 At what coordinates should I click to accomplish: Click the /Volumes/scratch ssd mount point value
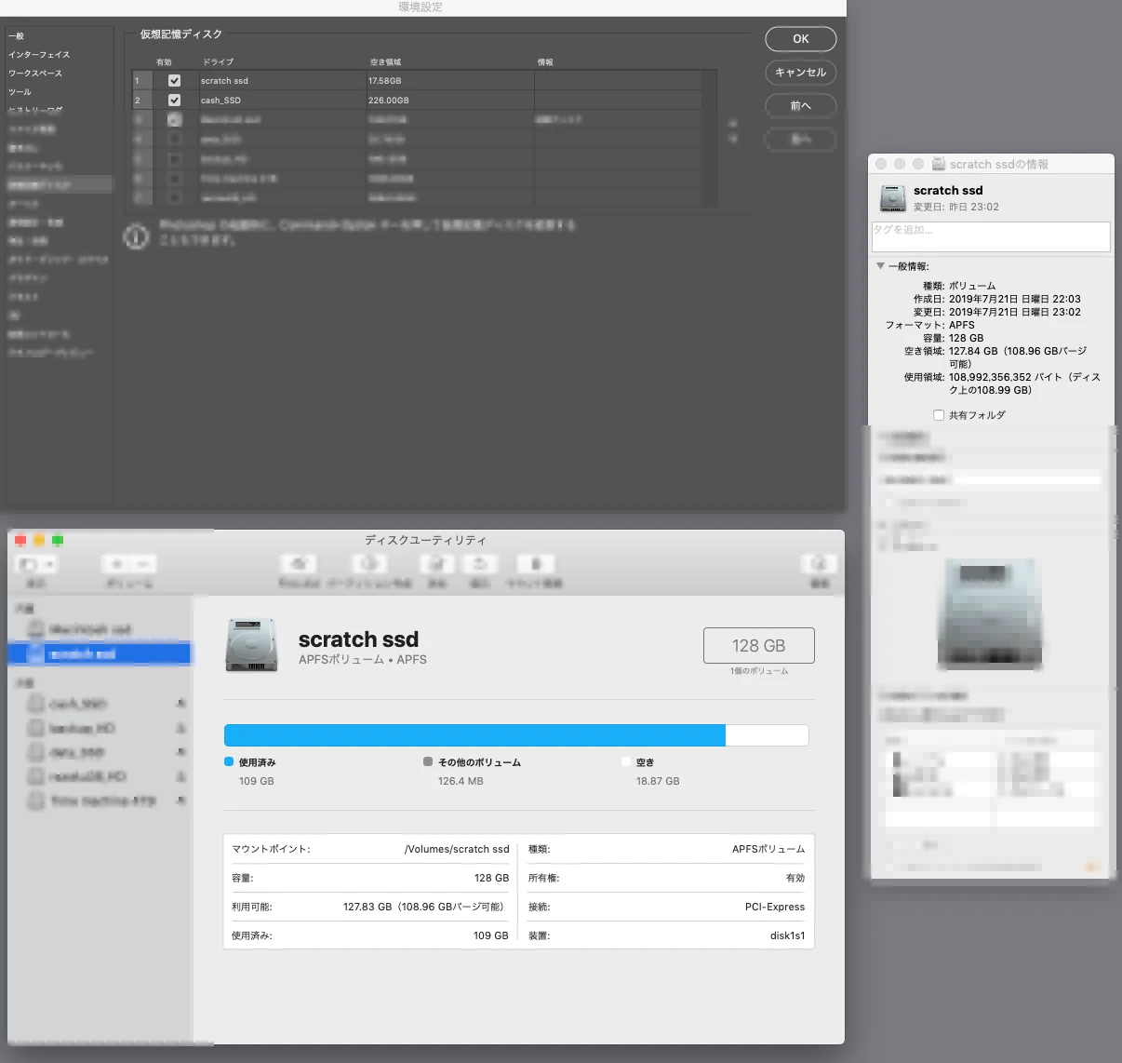pos(457,849)
